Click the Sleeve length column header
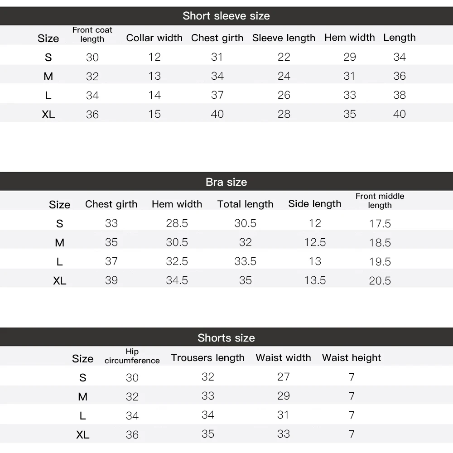453x453 pixels. click(x=284, y=38)
